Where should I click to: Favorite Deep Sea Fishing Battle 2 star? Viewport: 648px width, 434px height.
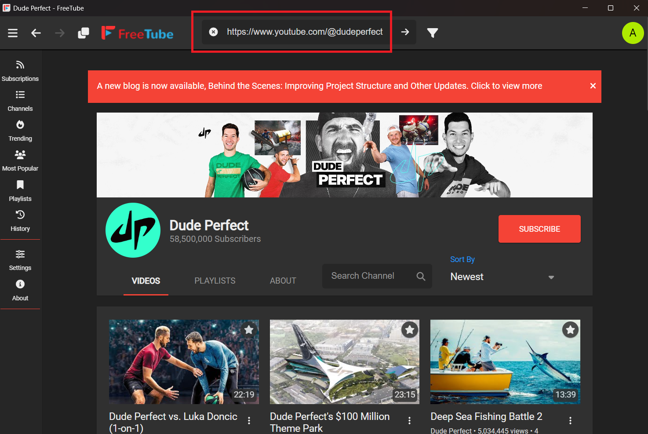coord(570,330)
